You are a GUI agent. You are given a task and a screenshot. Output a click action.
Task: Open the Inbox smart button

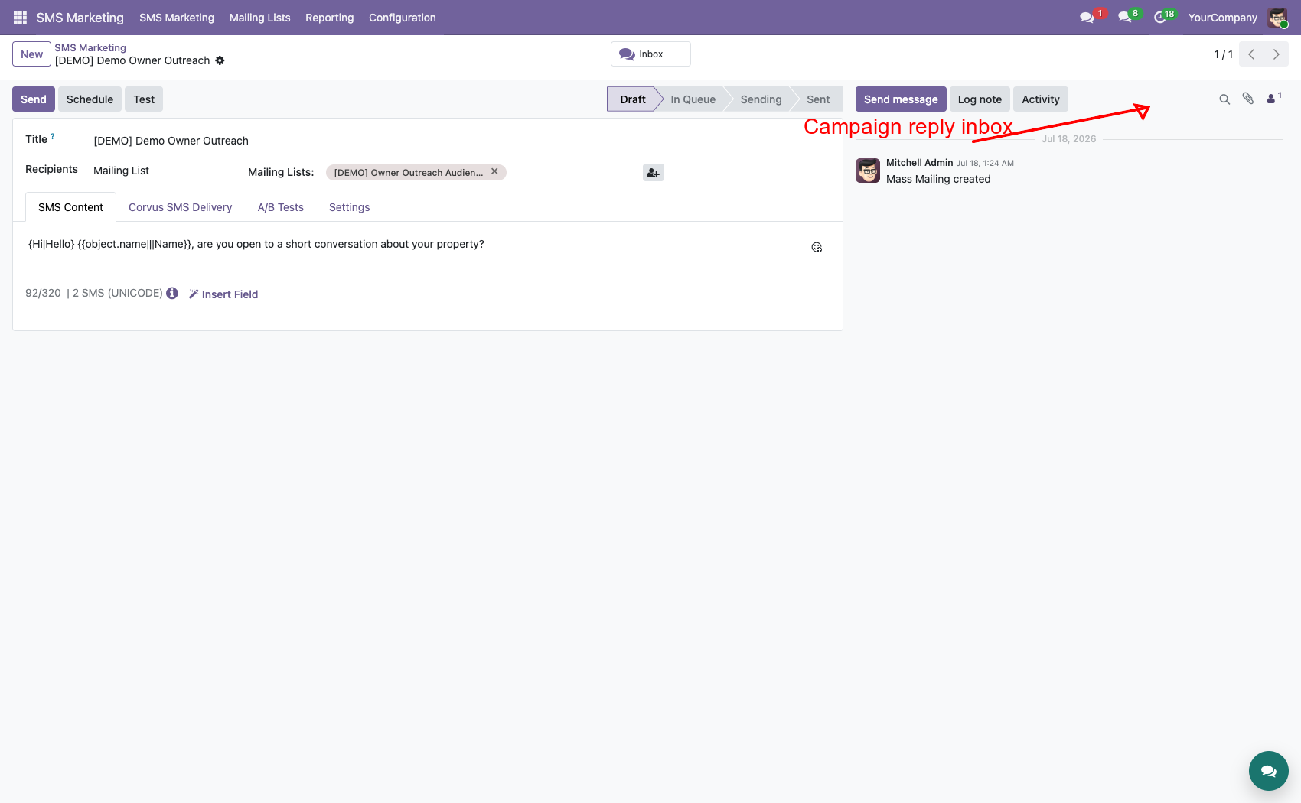point(650,54)
